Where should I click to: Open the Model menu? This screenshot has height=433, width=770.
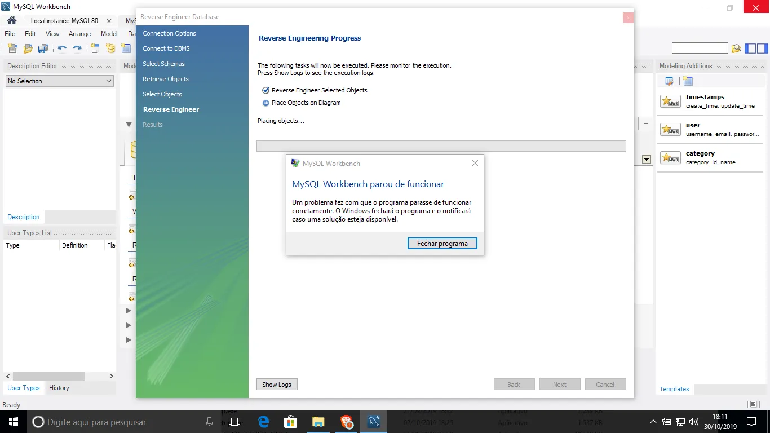pyautogui.click(x=109, y=34)
